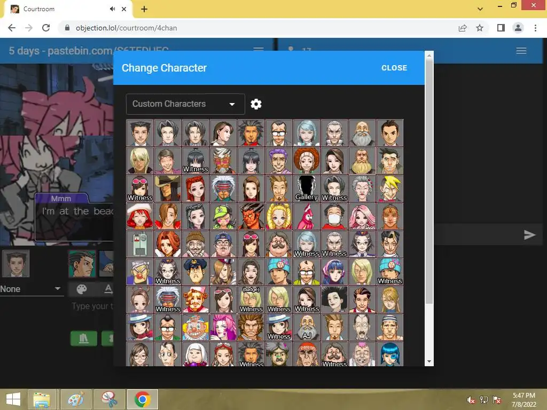Screen dimensions: 547x410
Task: Pick the orange afro-haired woman character
Action: click(306, 160)
